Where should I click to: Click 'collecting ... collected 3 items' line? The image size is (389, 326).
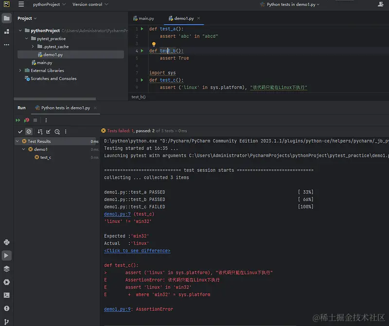146,177
